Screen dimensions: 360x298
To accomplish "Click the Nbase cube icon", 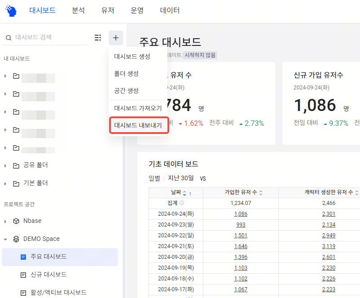I will click(16, 221).
